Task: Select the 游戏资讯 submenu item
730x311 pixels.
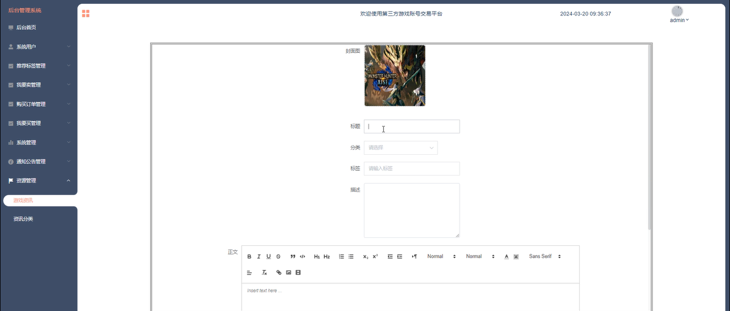Action: [x=40, y=201]
